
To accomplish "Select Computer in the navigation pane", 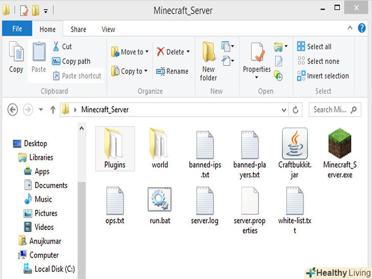I will point(38,255).
